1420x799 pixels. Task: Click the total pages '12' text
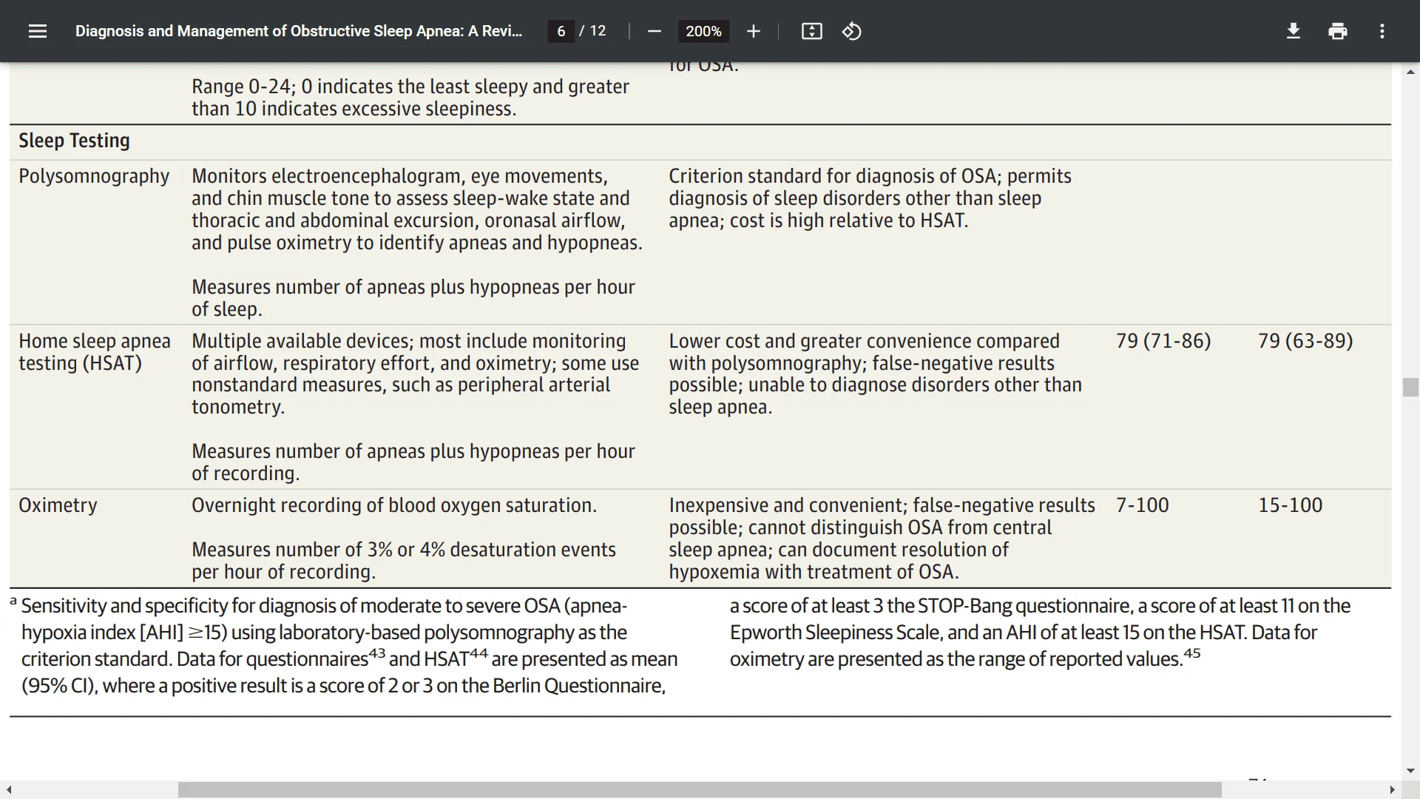[x=598, y=31]
